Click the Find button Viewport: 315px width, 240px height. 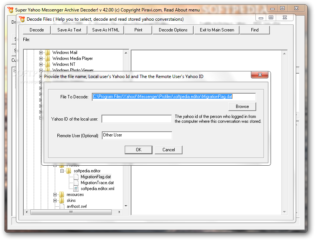255,30
